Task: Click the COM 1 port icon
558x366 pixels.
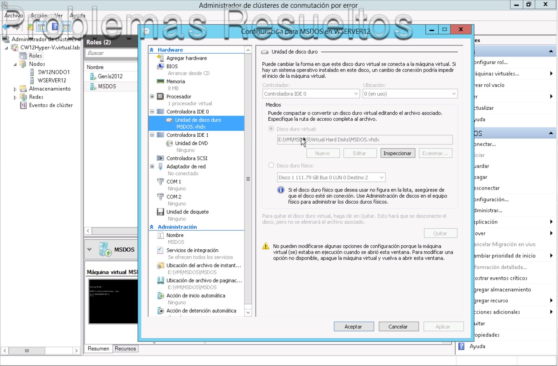Action: (160, 182)
